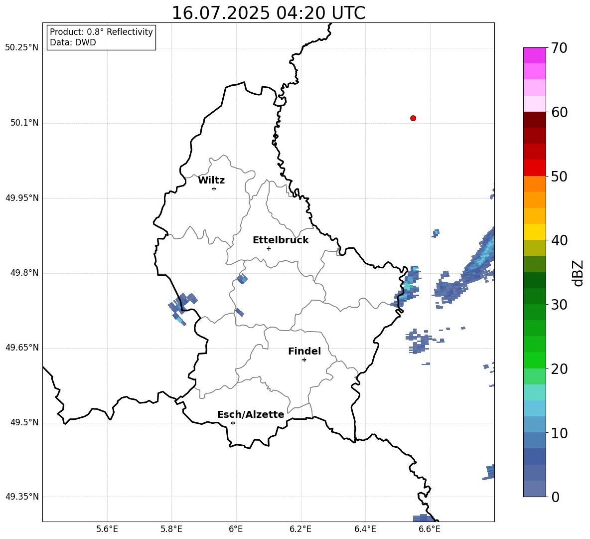Image resolution: width=590 pixels, height=539 pixels.
Task: Click the red radar location dot
Action: click(x=413, y=118)
